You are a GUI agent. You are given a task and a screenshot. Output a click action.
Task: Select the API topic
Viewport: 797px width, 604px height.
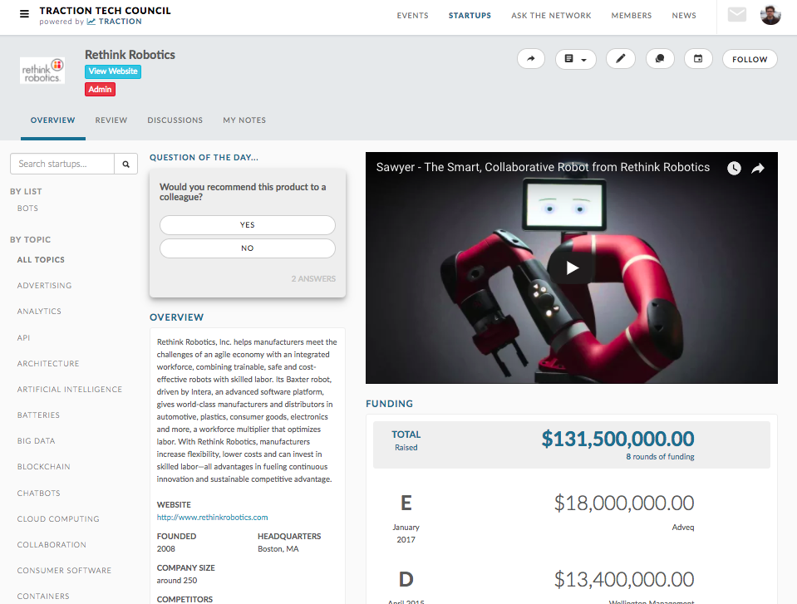(x=23, y=338)
